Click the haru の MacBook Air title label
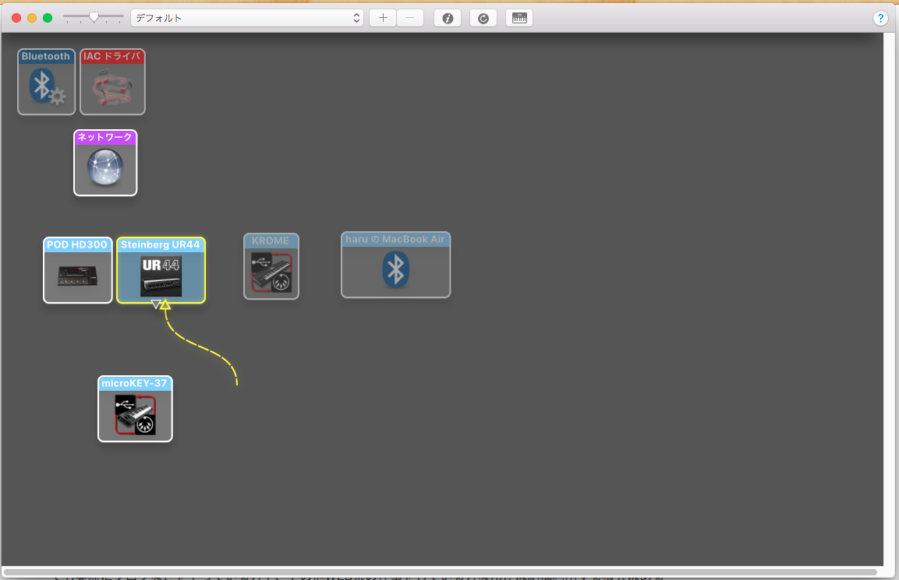Image resolution: width=899 pixels, height=580 pixels. click(x=395, y=239)
